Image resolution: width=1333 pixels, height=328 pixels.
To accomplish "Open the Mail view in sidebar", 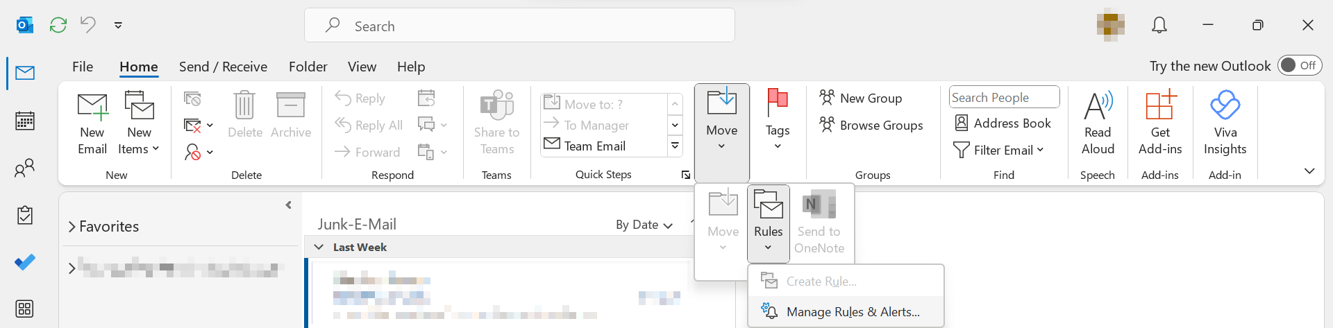I will coord(25,73).
